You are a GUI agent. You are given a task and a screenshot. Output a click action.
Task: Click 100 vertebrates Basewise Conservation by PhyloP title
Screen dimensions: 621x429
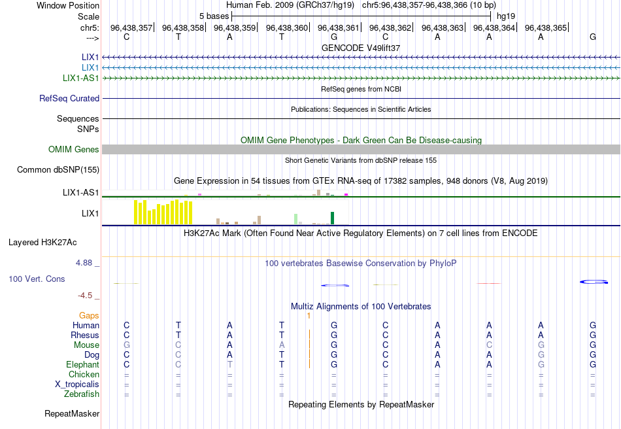click(x=360, y=264)
